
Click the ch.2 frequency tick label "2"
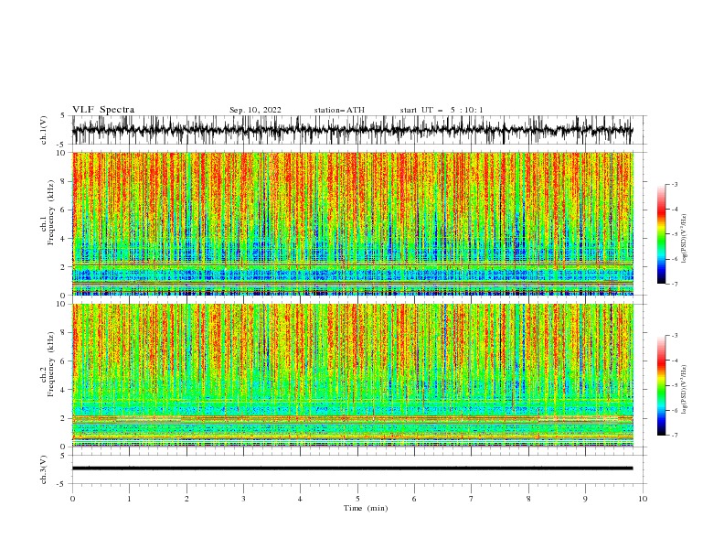coord(65,418)
